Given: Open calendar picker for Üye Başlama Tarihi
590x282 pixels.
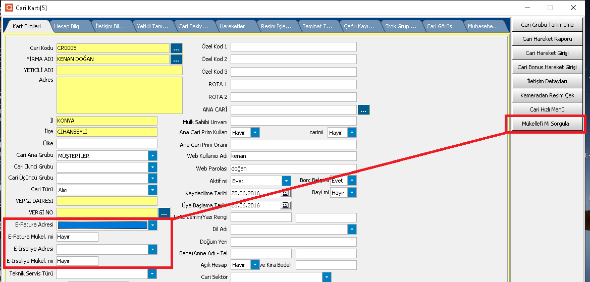Looking at the screenshot, I should [x=285, y=205].
